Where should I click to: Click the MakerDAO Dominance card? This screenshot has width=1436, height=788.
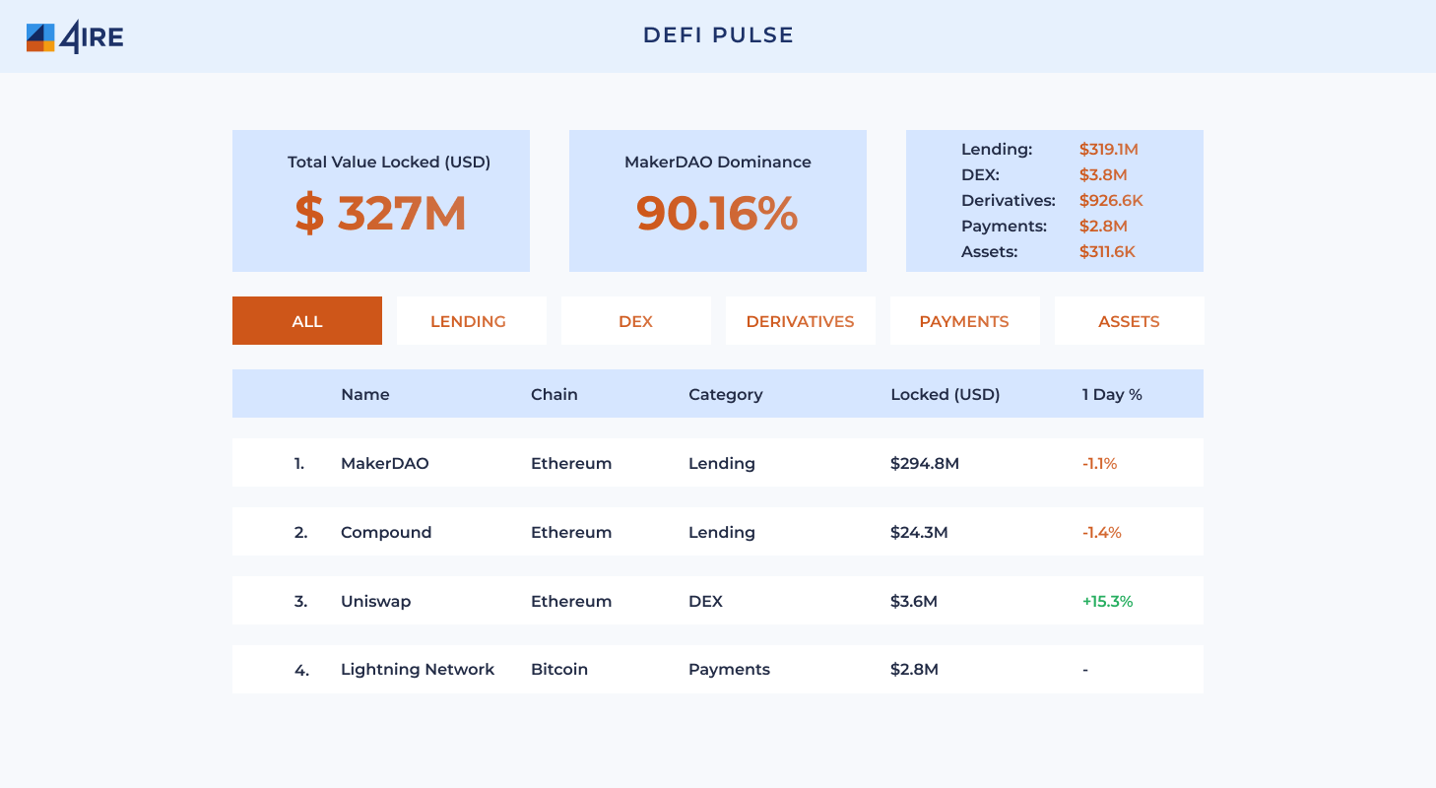click(x=718, y=201)
